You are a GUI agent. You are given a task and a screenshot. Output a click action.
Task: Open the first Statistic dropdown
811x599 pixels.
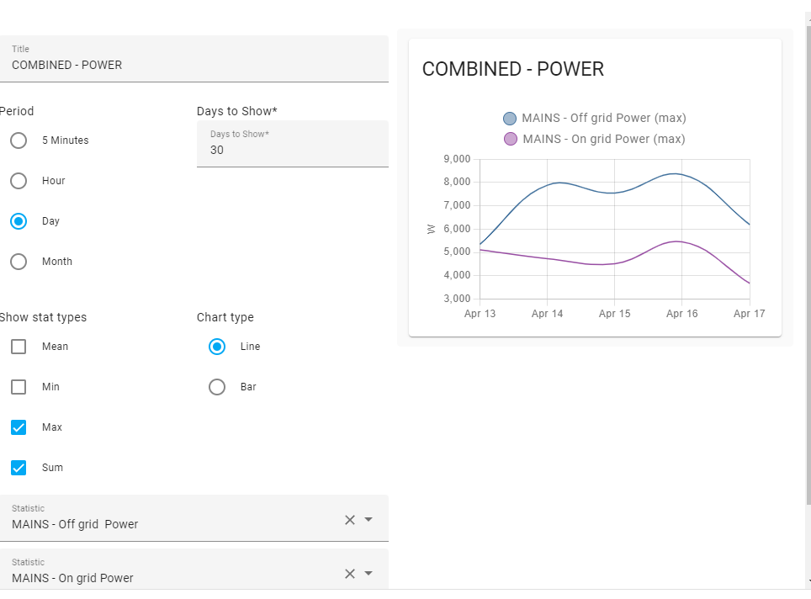pyautogui.click(x=370, y=520)
